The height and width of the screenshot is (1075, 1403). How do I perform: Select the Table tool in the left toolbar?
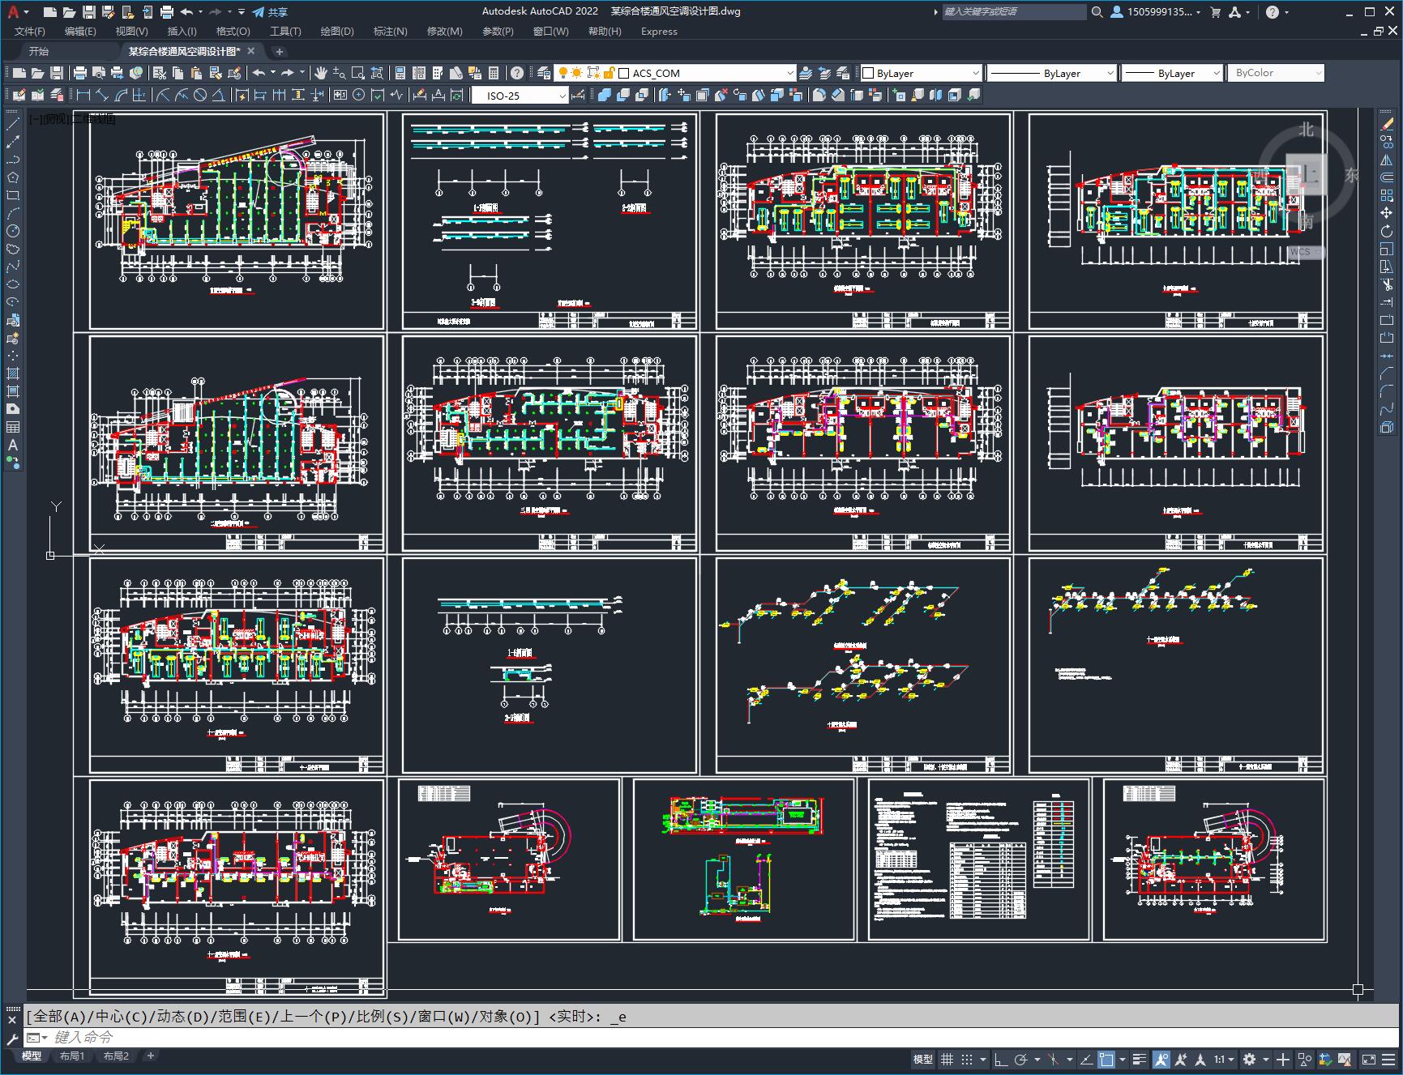click(13, 427)
